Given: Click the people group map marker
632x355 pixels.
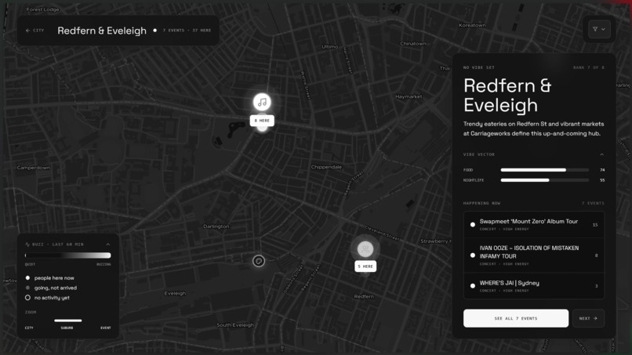Looking at the screenshot, I should click(x=365, y=249).
